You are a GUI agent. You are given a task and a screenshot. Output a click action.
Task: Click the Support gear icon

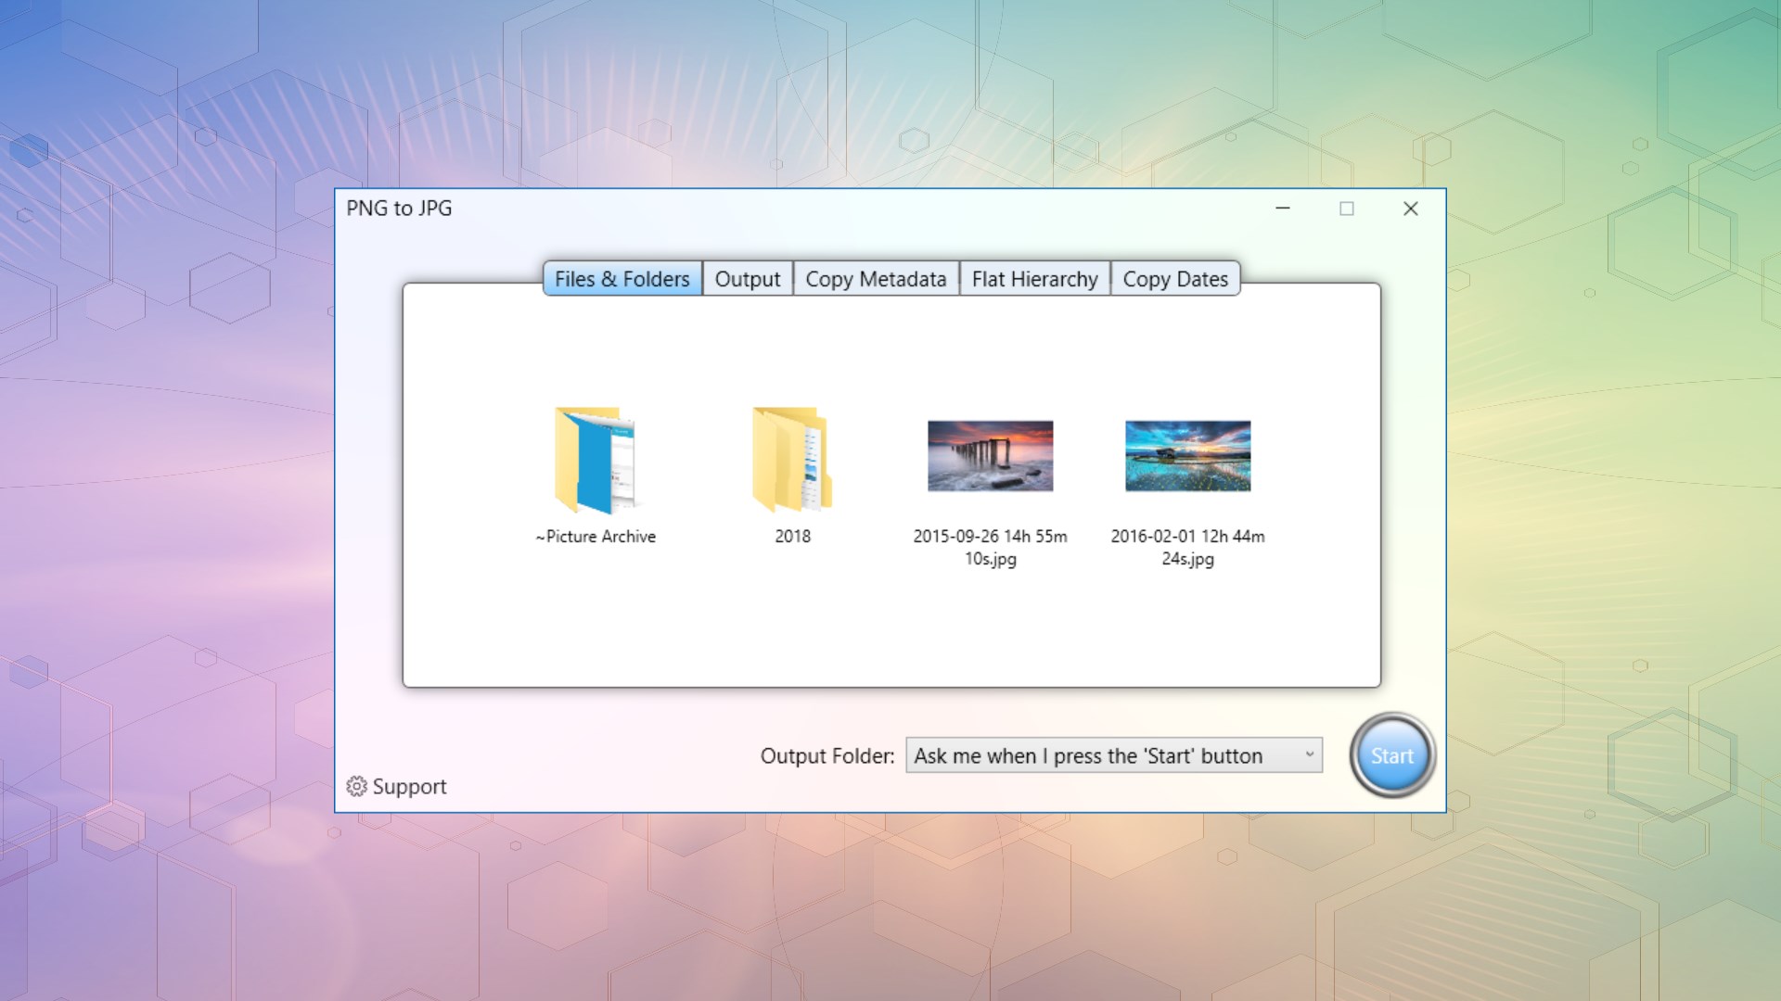(356, 786)
